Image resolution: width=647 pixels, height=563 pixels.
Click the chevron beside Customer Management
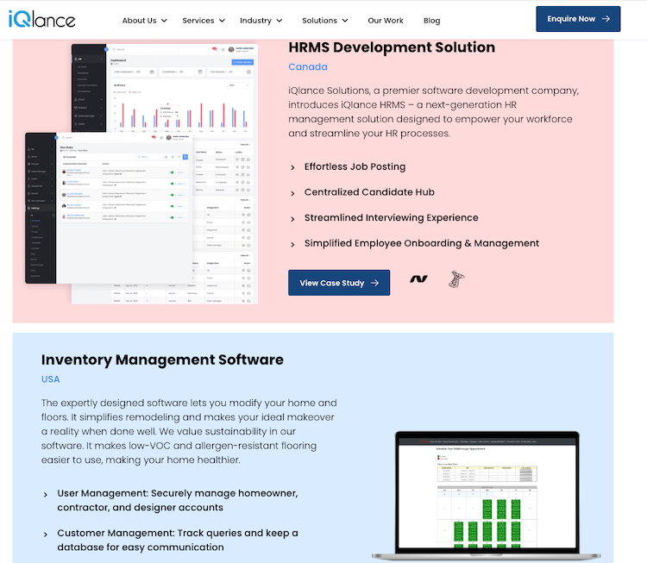point(46,535)
